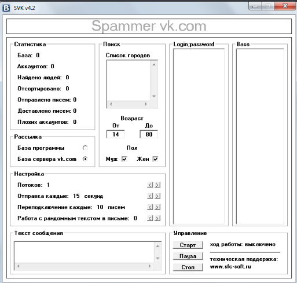
Task: Click the Отсортировано: 0 statistic
Action: (x=43, y=89)
